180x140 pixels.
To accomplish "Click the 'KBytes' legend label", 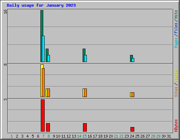I will [176, 126].
